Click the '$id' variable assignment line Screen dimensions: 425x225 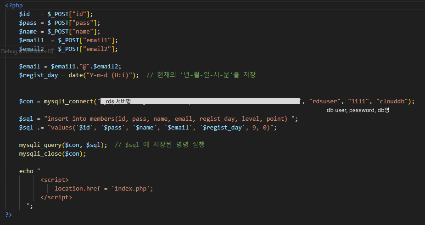(x=56, y=14)
